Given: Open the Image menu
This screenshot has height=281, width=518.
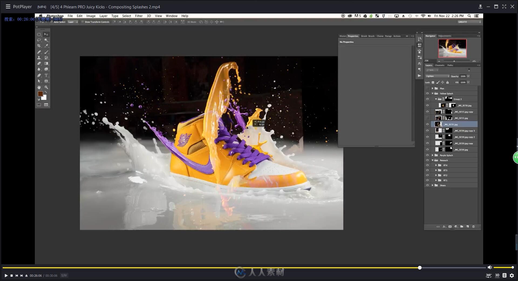Looking at the screenshot, I should [x=91, y=16].
